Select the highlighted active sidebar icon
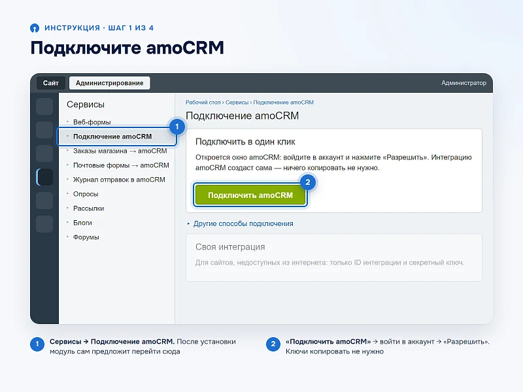Screen dimensions: 523x392 click(x=44, y=177)
